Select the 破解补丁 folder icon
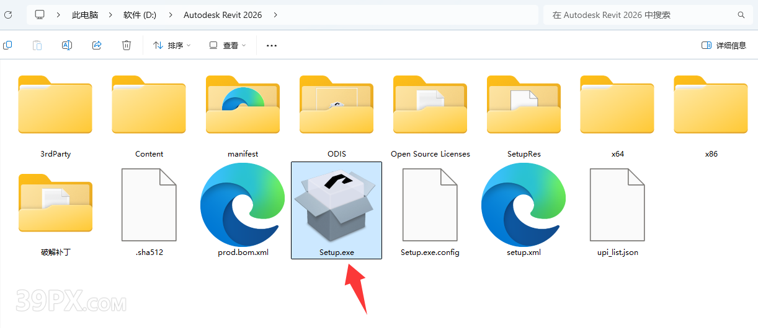Image resolution: width=758 pixels, height=328 pixels. point(55,202)
